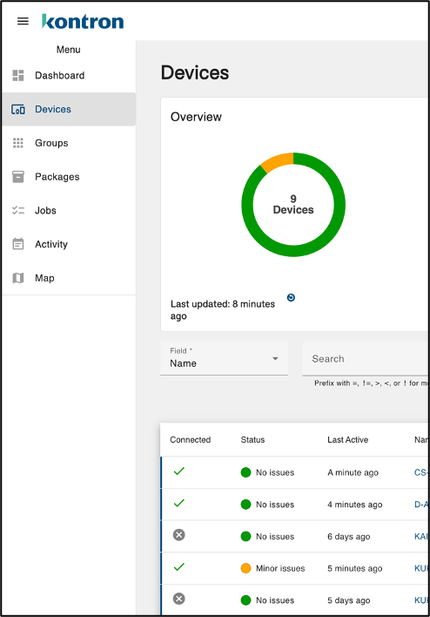Click disconnected X icon in '6 days ago' row

(178, 535)
